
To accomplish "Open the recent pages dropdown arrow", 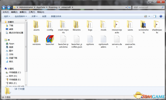I will (12, 7).
